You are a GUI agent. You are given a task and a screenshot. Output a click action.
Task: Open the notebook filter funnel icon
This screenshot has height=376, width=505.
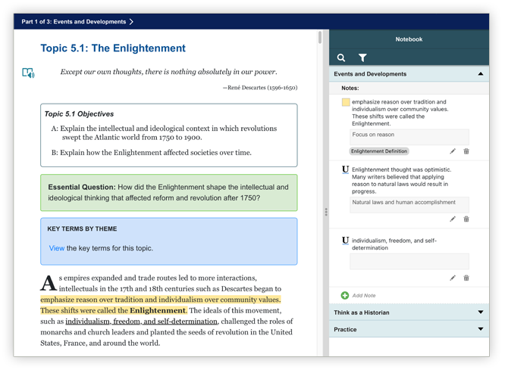click(x=362, y=57)
